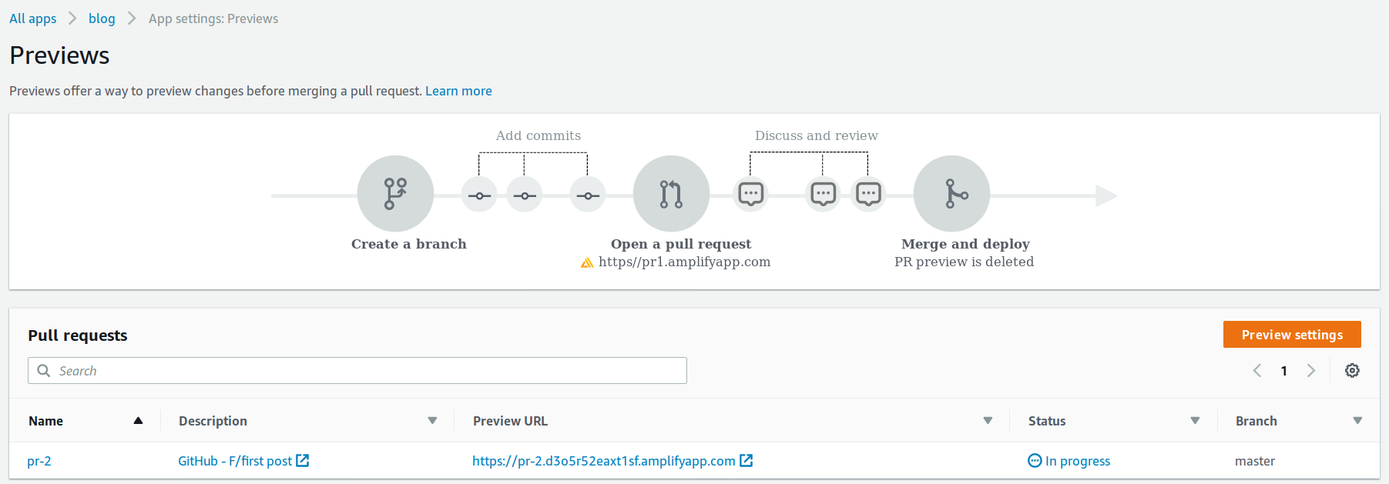
Task: Click the Status column header label
Action: (x=1047, y=421)
